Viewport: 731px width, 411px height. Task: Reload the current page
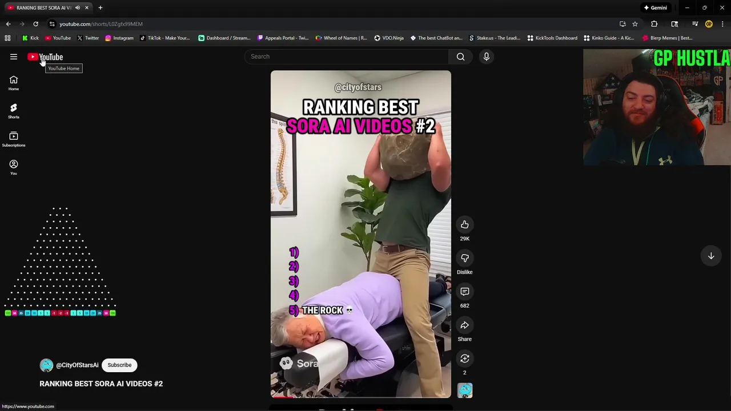(x=35, y=24)
